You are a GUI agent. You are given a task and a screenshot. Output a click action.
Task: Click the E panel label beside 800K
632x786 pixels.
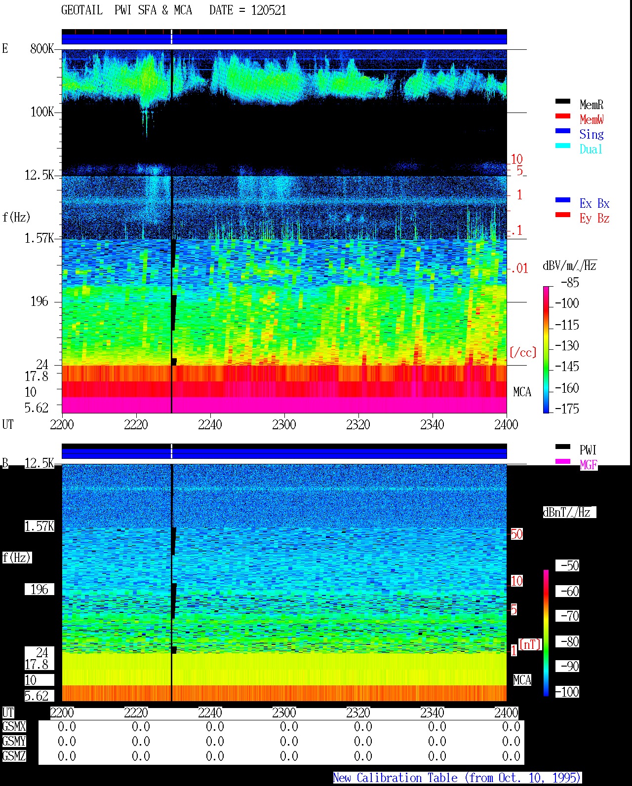coord(5,48)
